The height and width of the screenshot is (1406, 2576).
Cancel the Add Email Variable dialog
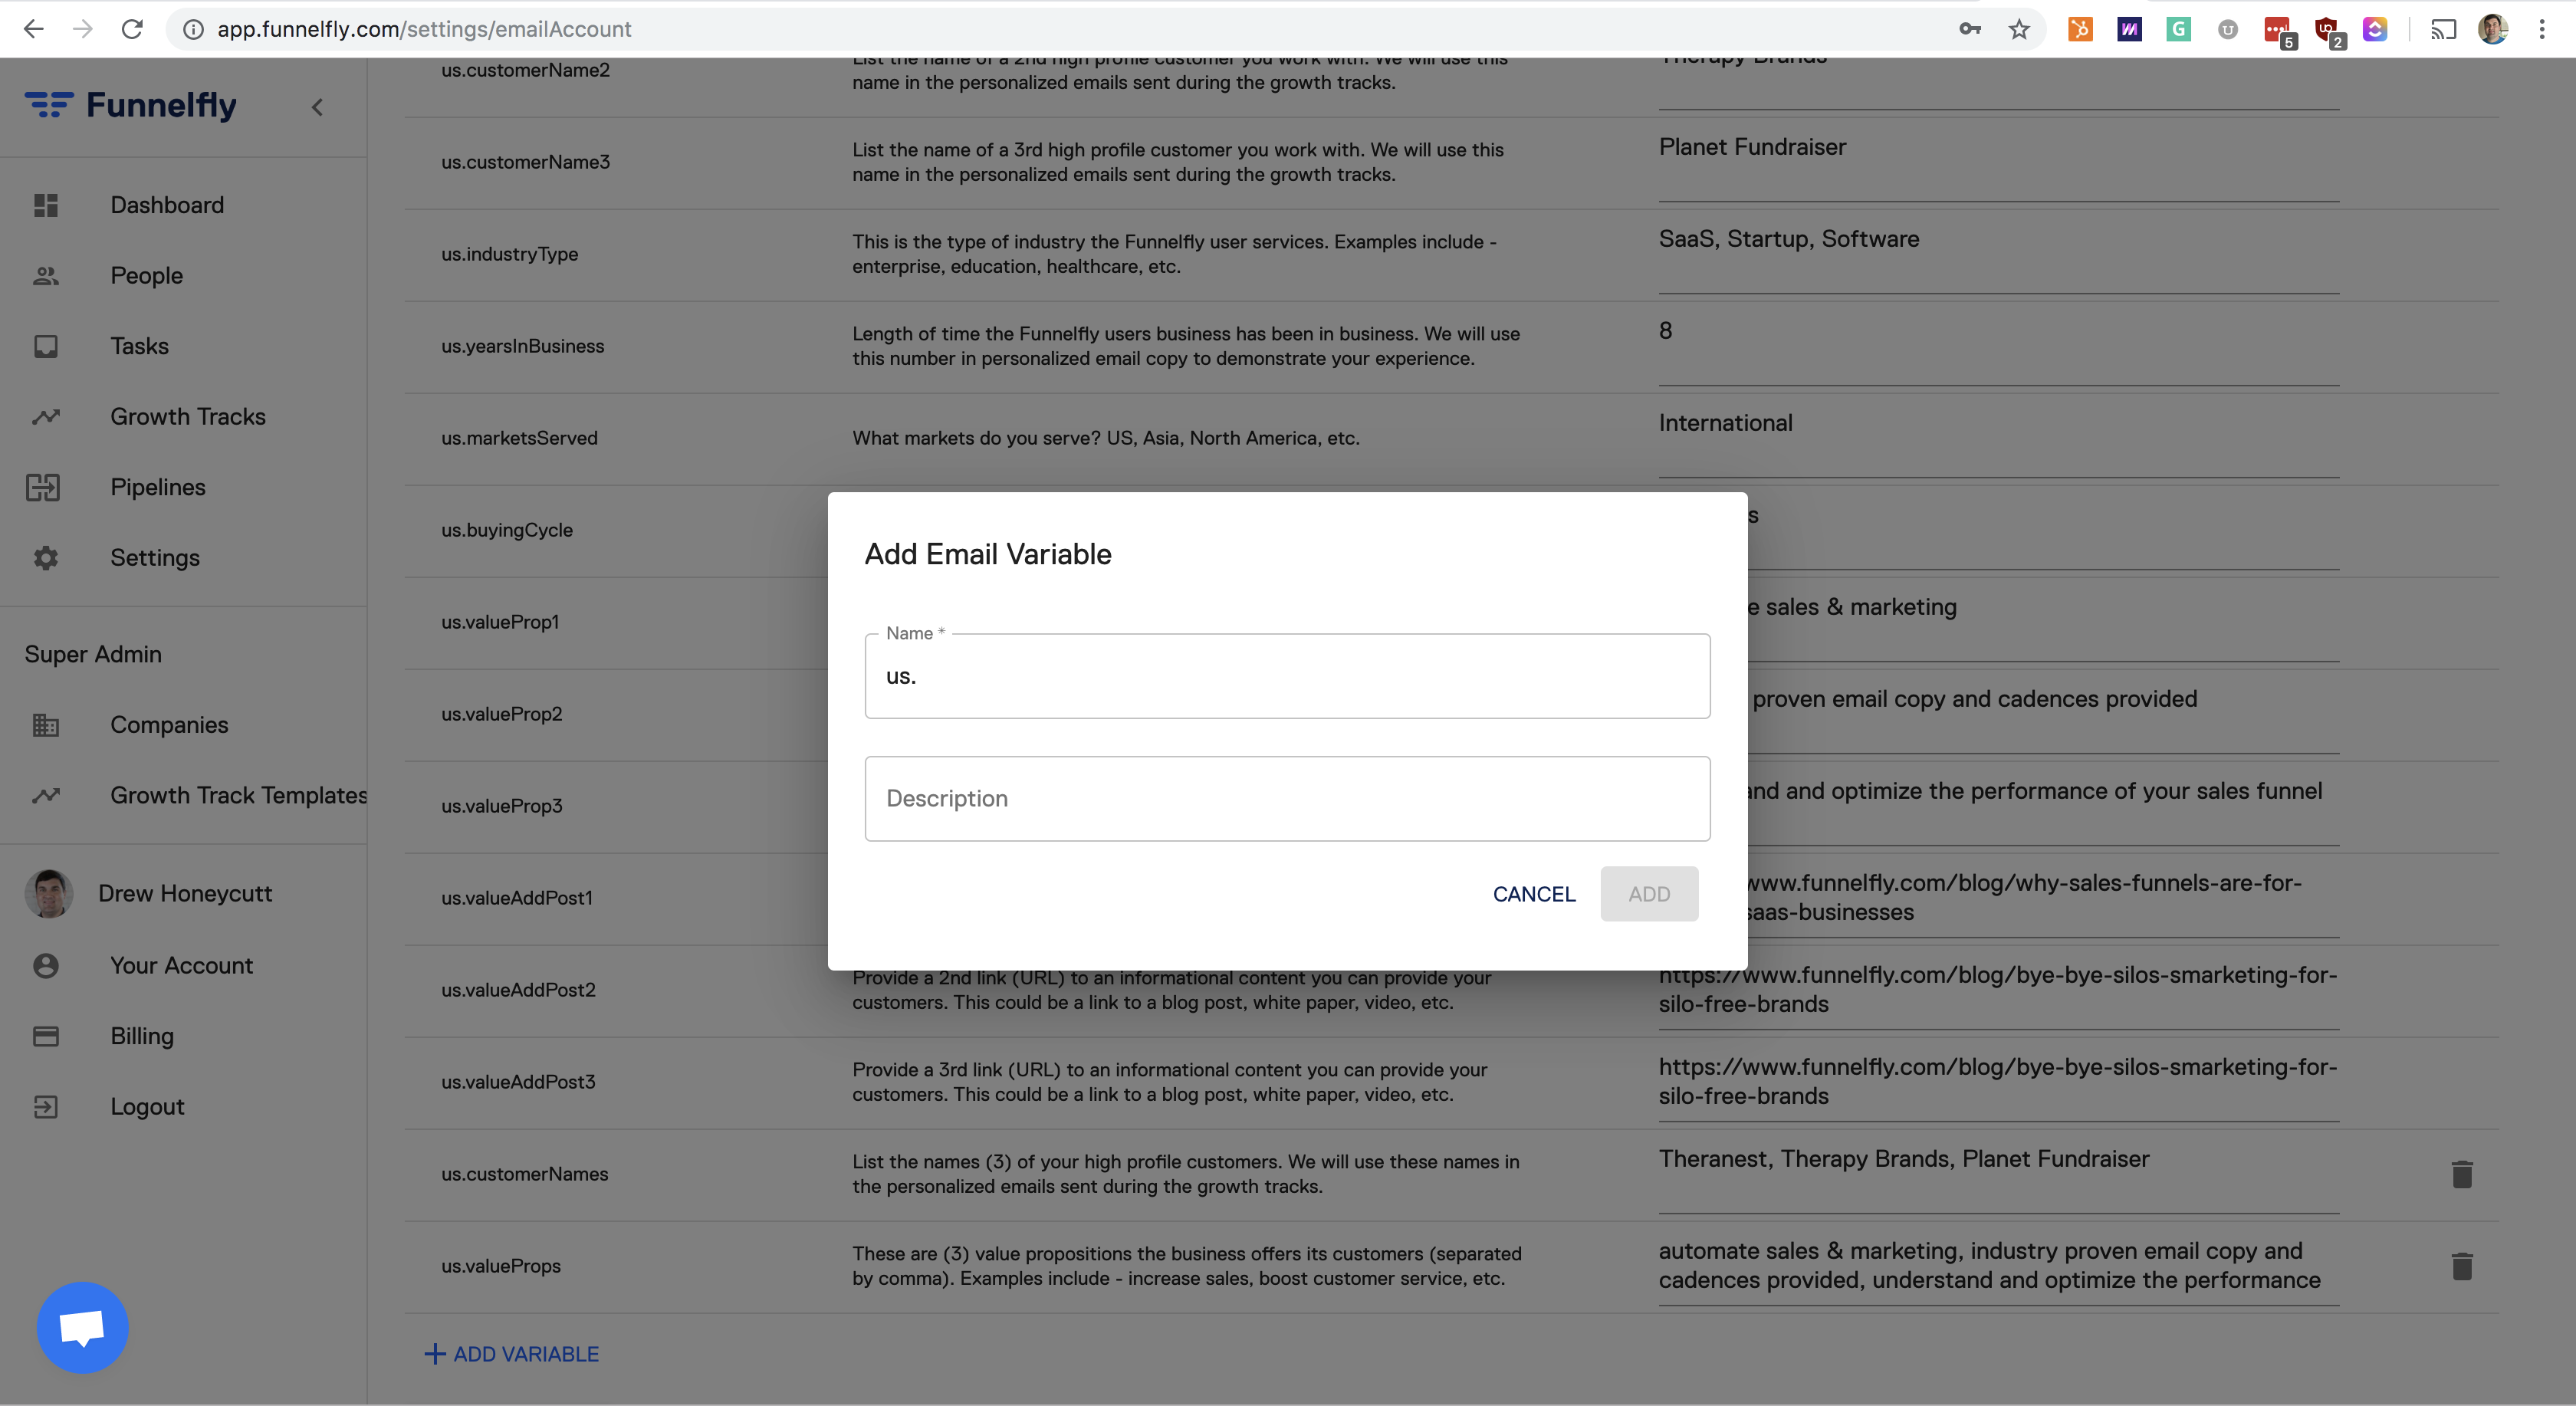[x=1534, y=894]
